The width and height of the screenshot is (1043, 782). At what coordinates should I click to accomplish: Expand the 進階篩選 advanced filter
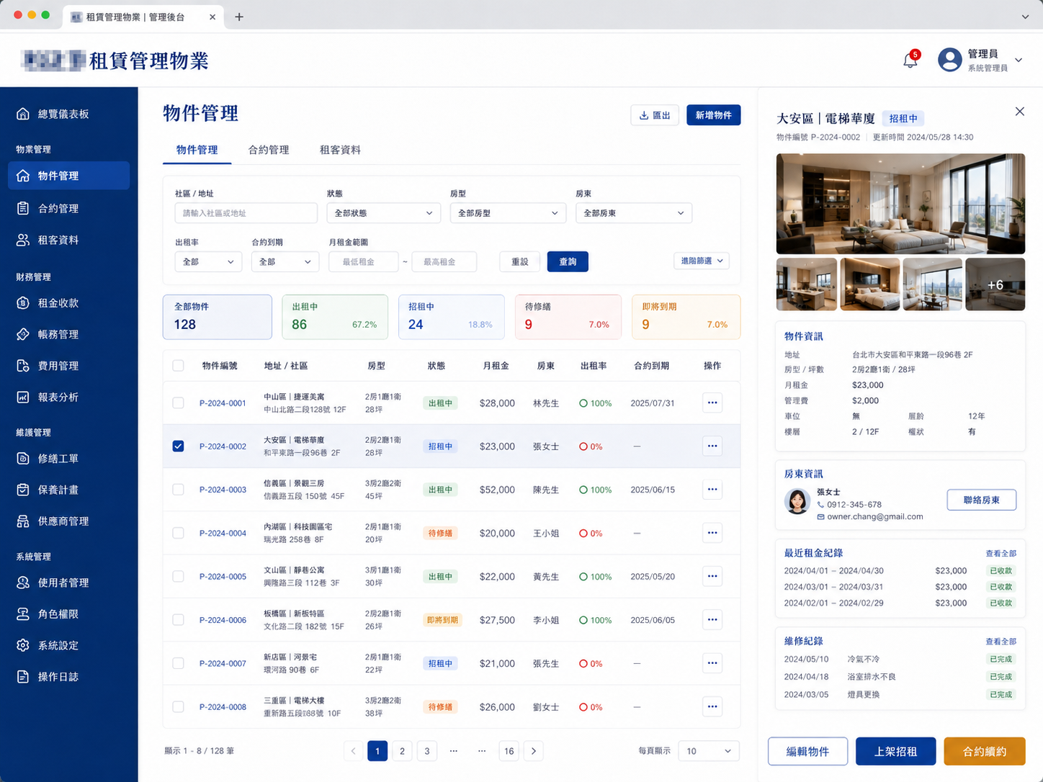tap(702, 261)
